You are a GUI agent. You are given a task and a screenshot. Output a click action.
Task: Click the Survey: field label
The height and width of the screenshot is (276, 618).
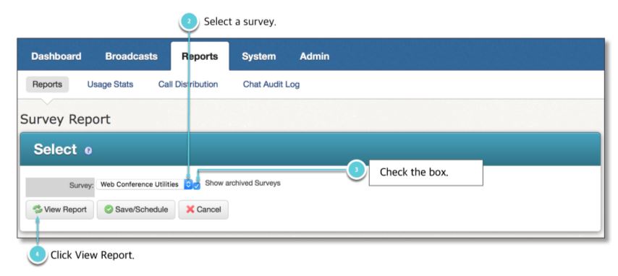click(x=82, y=185)
